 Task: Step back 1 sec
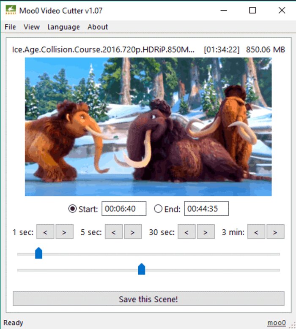[45, 231]
